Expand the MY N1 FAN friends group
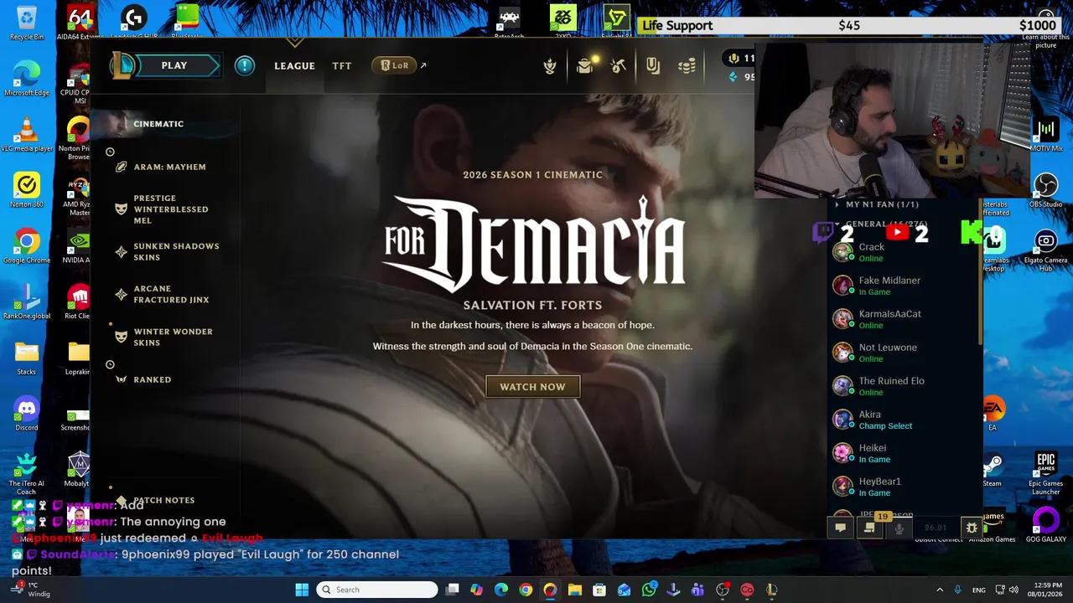1073x603 pixels. (881, 204)
